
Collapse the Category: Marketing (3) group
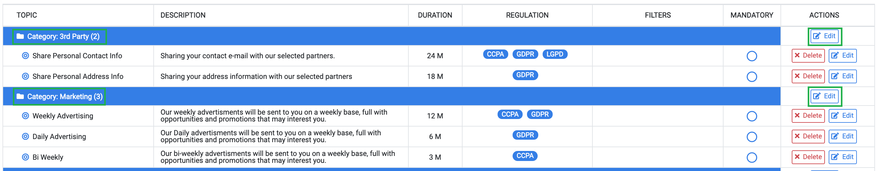tap(59, 97)
